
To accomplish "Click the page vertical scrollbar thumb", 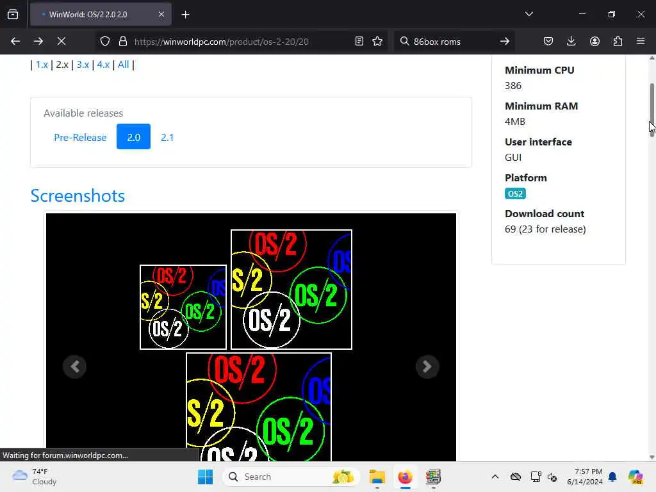I will tap(652, 110).
